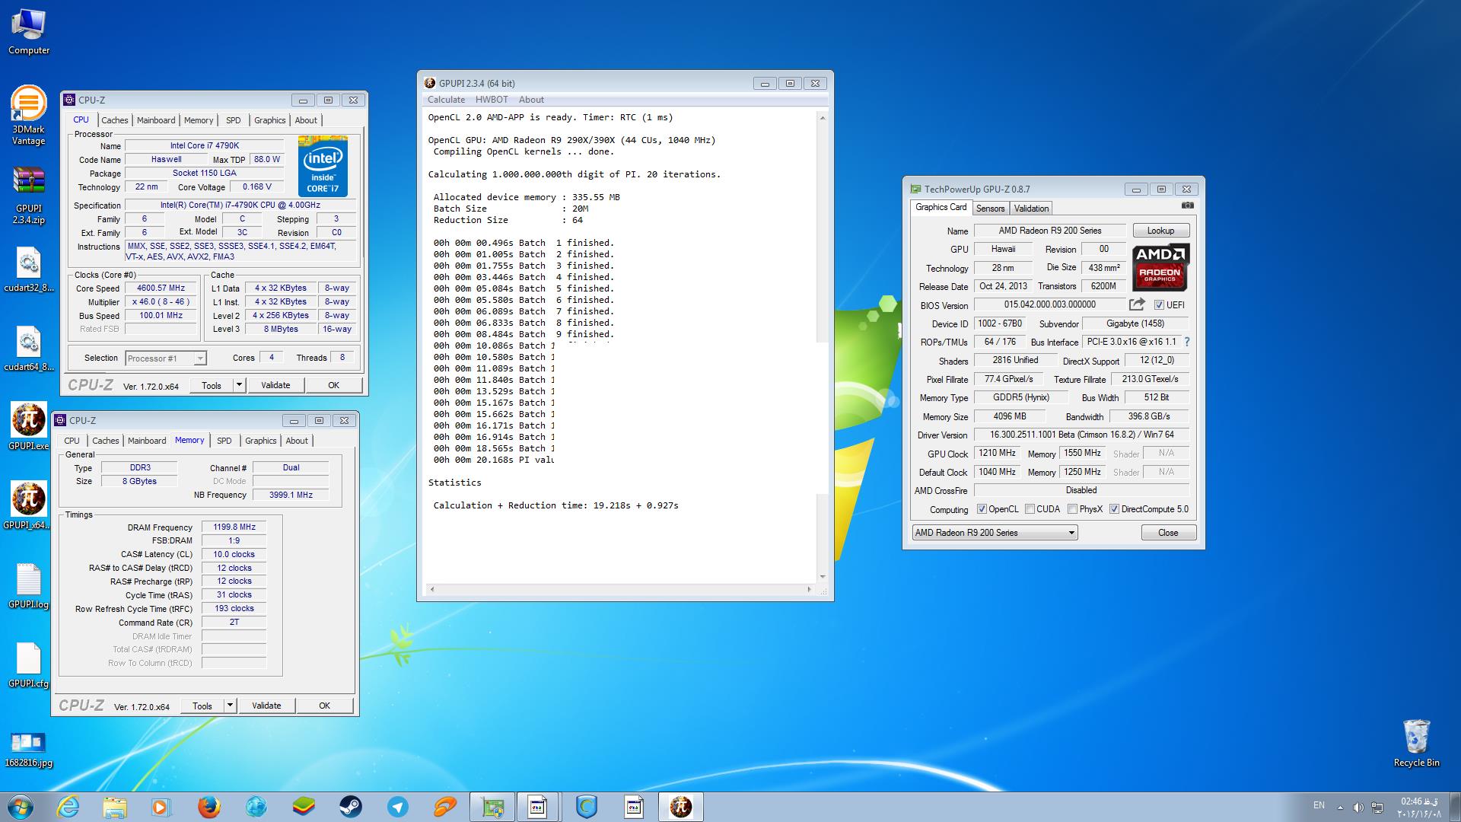
Task: Click OK in the bottom CPU-Z window
Action: tap(324, 706)
